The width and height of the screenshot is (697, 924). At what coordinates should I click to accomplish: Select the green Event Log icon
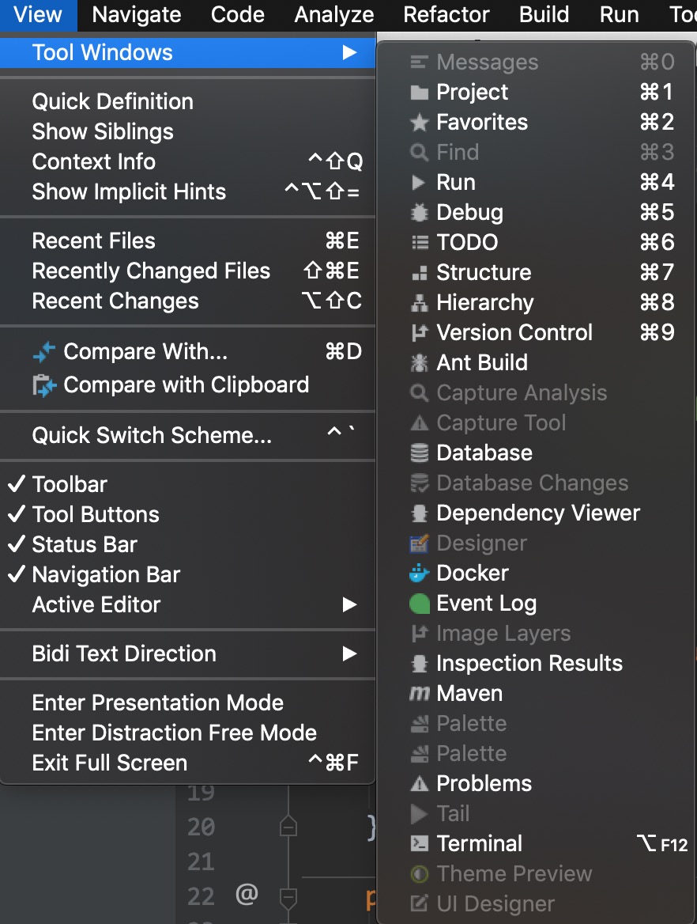pyautogui.click(x=419, y=604)
